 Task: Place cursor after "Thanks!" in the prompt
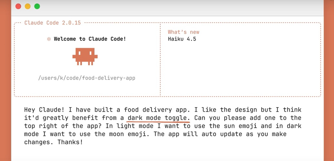tap(83, 142)
